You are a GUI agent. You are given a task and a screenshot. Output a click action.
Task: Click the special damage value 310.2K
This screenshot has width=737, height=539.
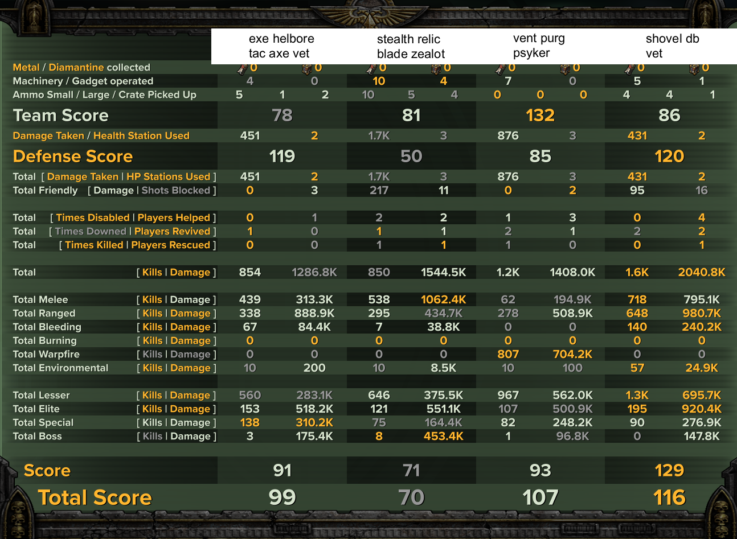(314, 422)
